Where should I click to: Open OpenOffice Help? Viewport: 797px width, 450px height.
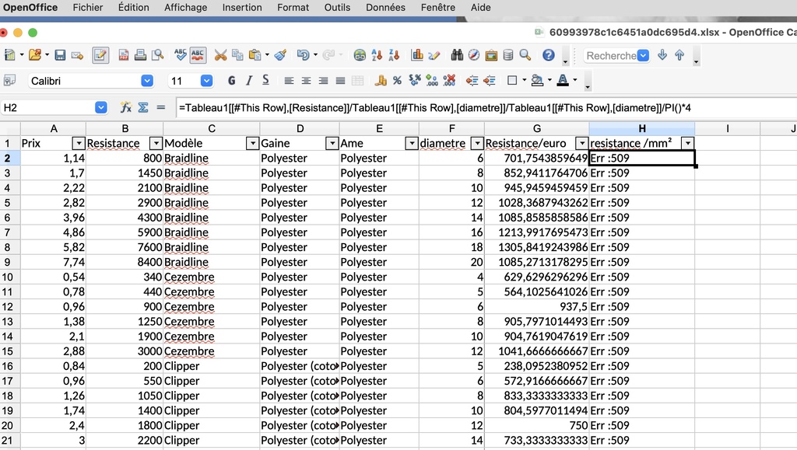(548, 55)
